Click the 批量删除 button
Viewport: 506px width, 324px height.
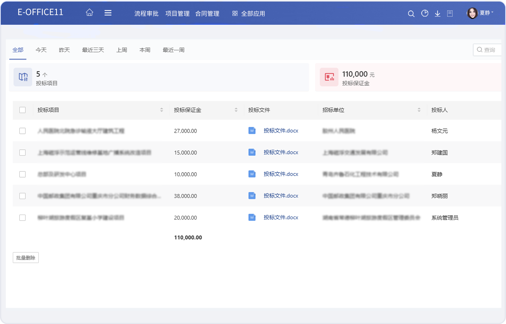(26, 258)
